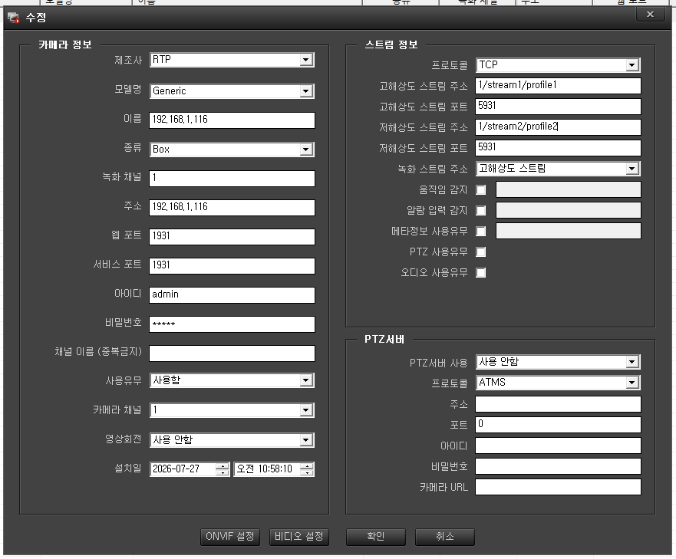Focus the 카메라 URL field
Viewport: 676px width, 559px height.
coord(558,487)
